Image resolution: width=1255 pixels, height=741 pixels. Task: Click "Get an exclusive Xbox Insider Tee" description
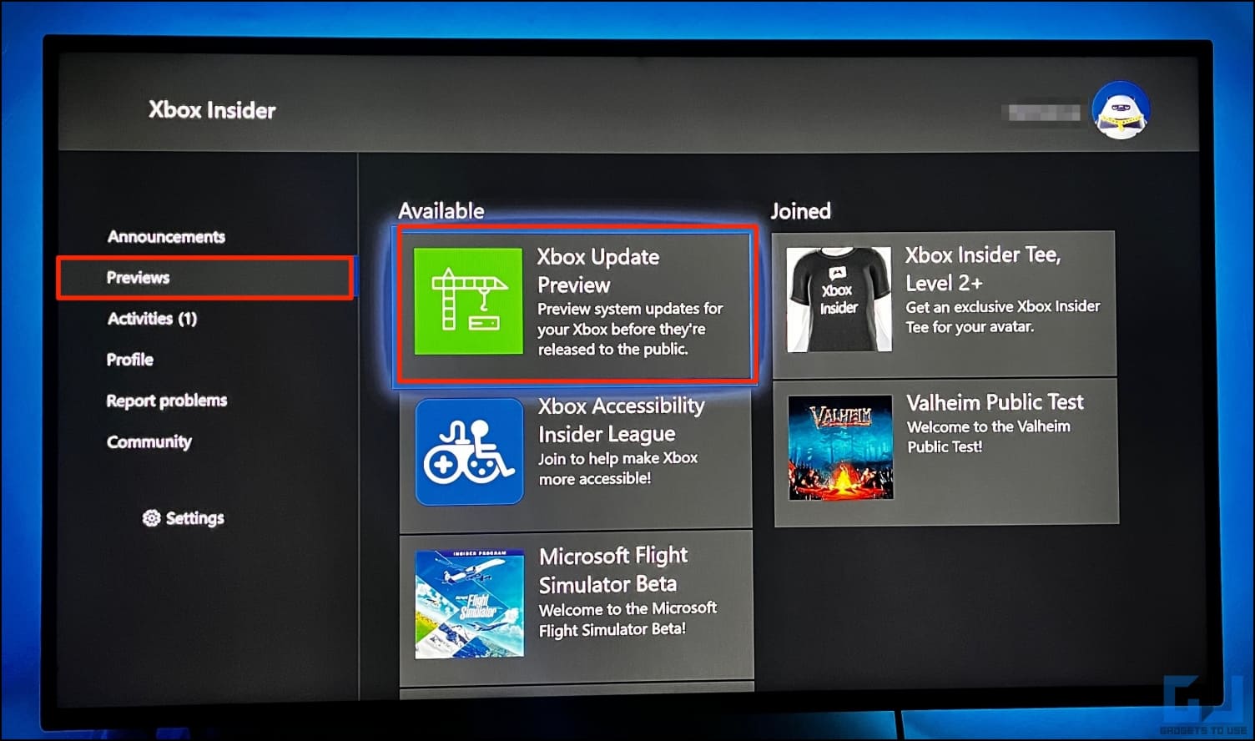[x=1003, y=316]
